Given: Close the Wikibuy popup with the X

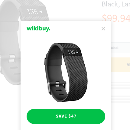Looking at the screenshot, I should coord(103,29).
